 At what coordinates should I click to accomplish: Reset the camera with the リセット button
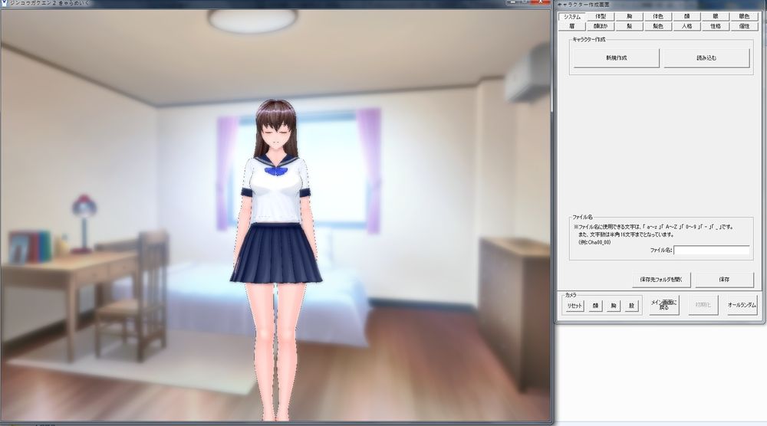click(x=574, y=306)
